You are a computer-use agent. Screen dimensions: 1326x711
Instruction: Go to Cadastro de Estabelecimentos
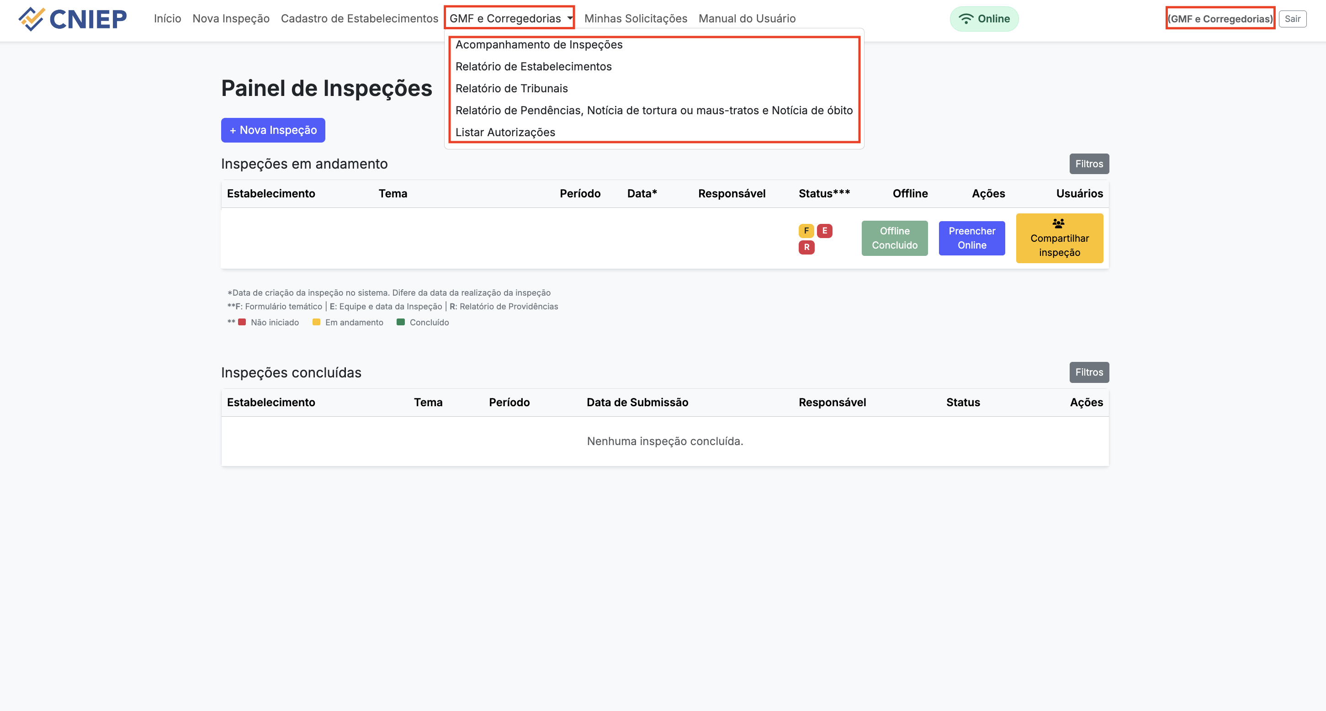[x=359, y=19]
